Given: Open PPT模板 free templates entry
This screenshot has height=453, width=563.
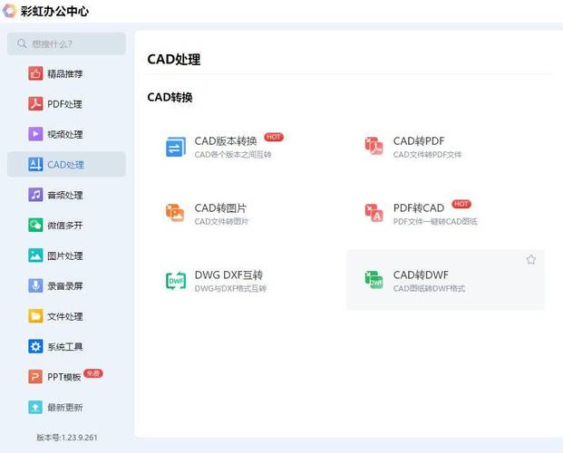Looking at the screenshot, I should pyautogui.click(x=64, y=377).
